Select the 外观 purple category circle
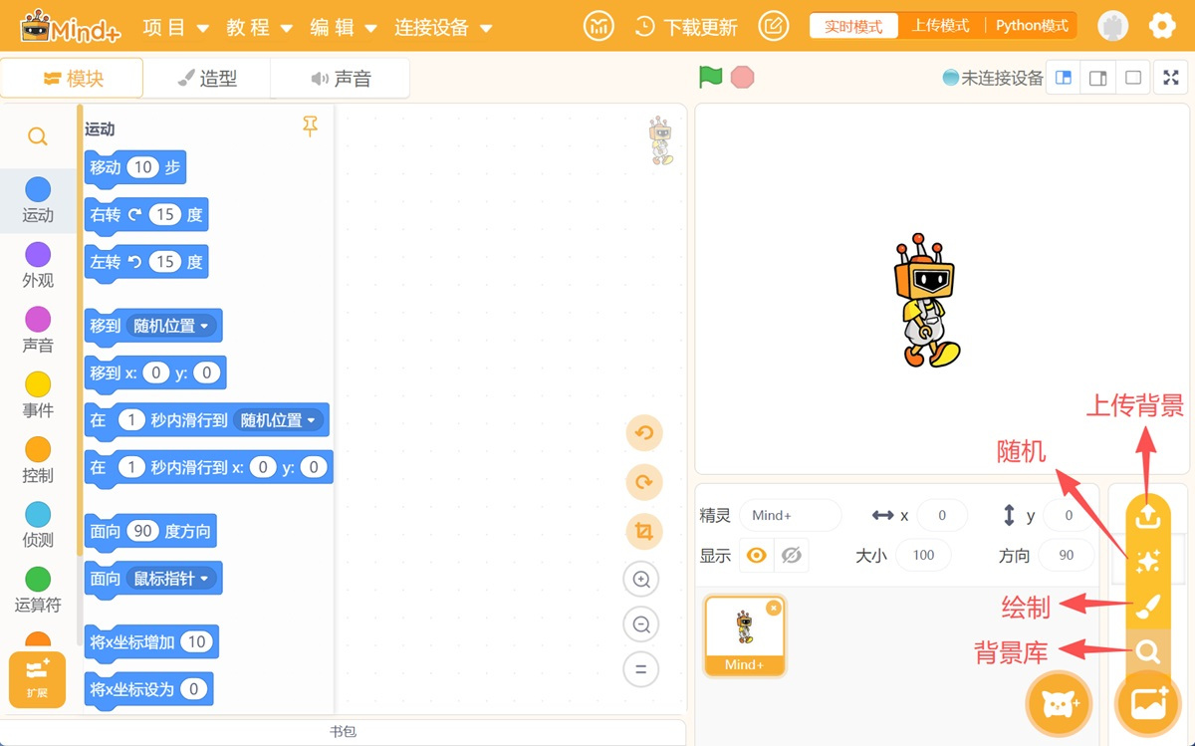 click(38, 255)
